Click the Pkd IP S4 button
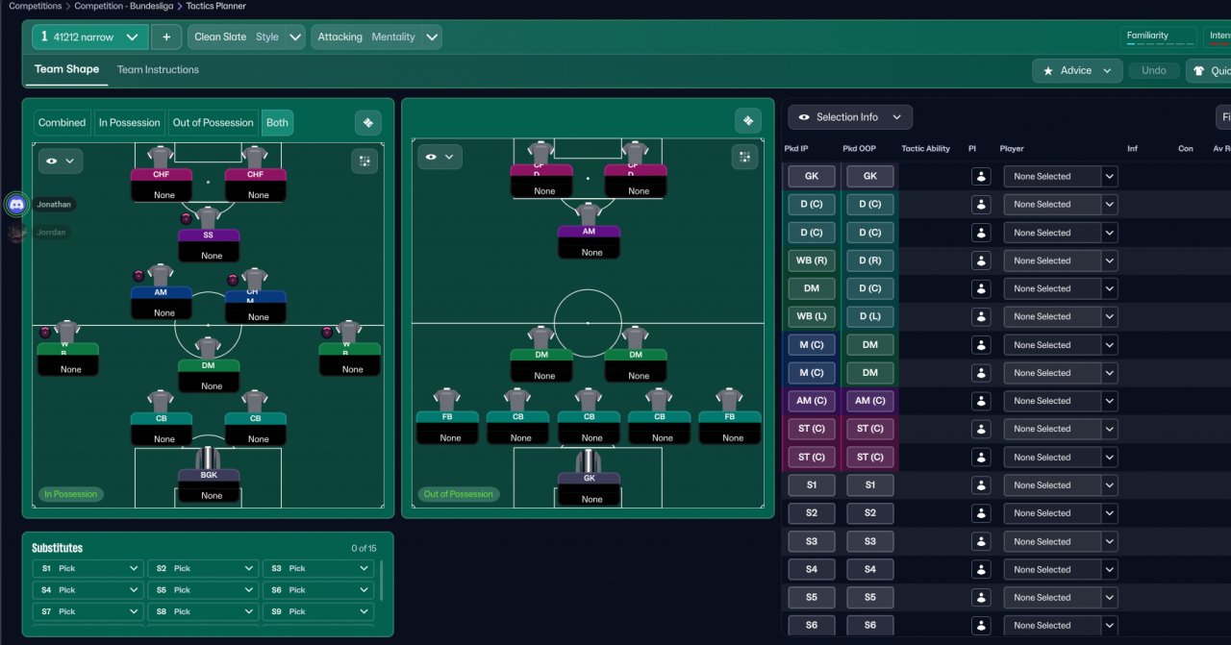Viewport: 1231px width, 645px height. coord(812,569)
